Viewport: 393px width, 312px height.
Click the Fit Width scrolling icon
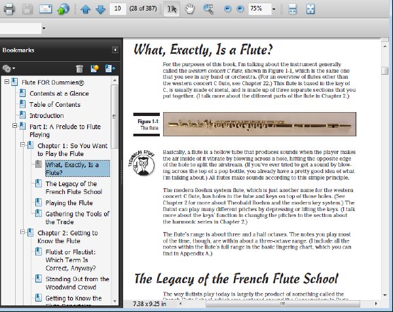pos(293,9)
